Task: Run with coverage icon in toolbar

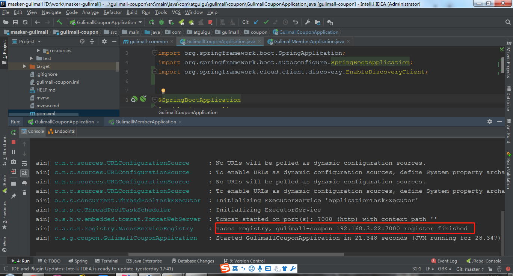Action: [171, 22]
